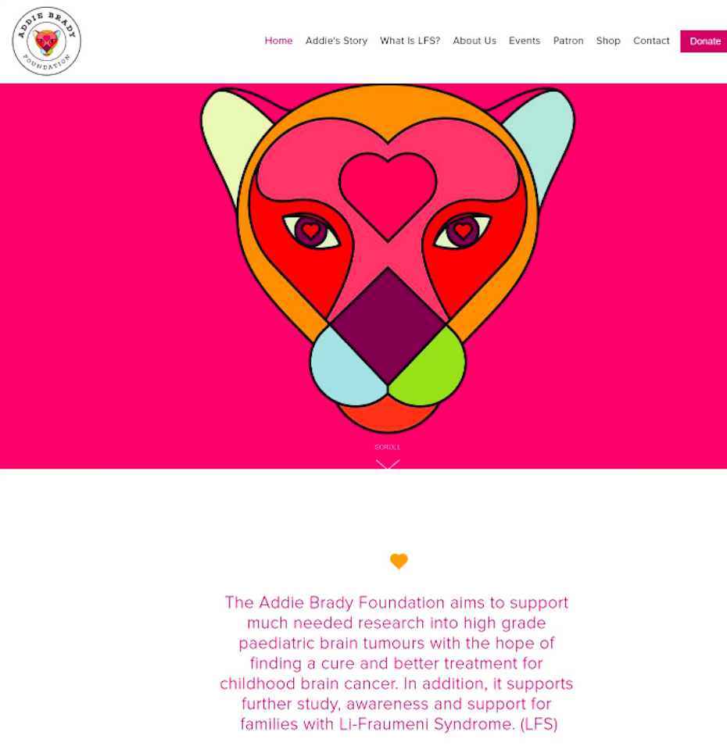Go to the Contact page

coord(651,41)
